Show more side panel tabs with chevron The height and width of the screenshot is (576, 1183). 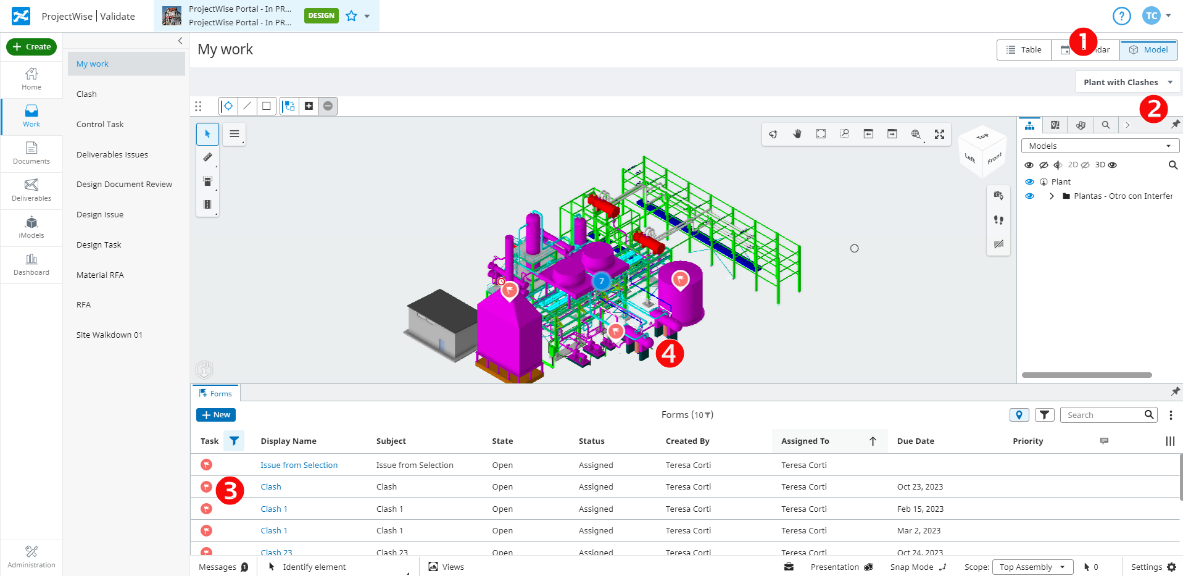(1127, 125)
